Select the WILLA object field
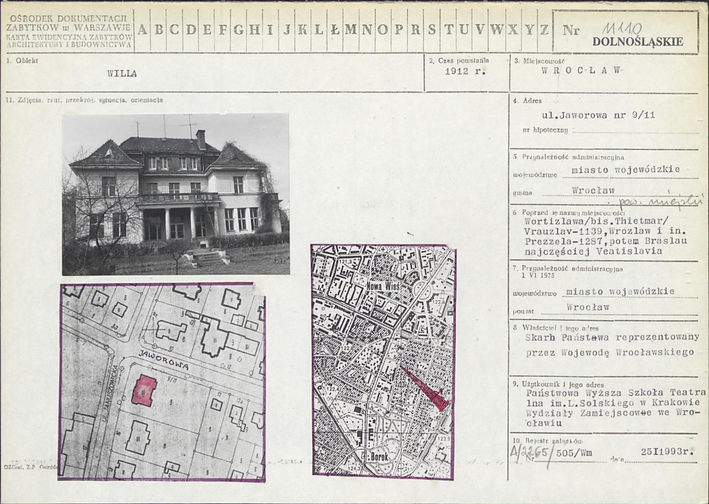The height and width of the screenshot is (504, 709). (x=122, y=74)
